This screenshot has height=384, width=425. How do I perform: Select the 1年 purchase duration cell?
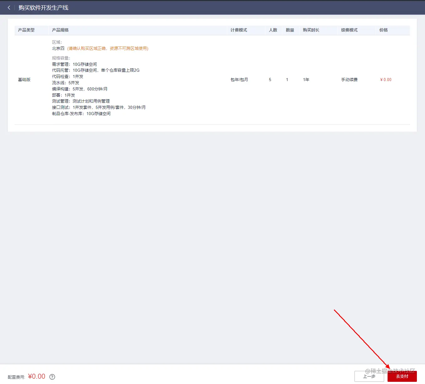tap(306, 80)
